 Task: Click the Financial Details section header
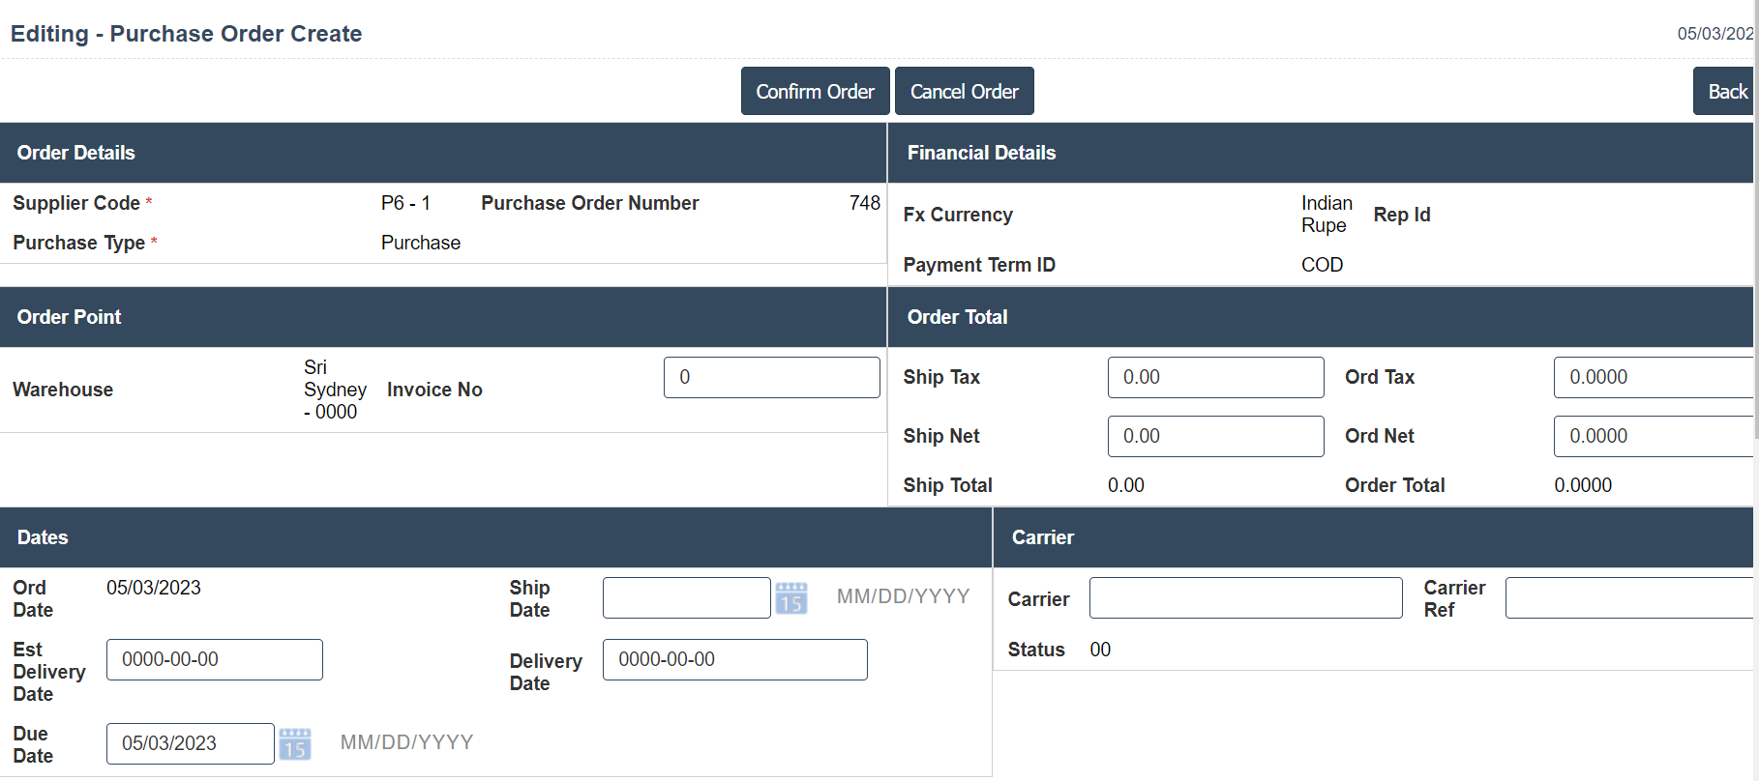[981, 153]
